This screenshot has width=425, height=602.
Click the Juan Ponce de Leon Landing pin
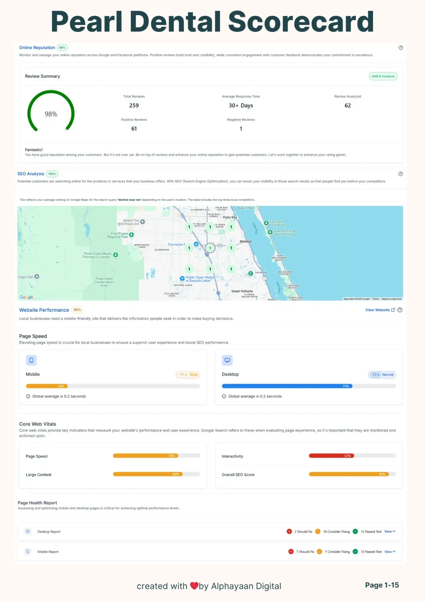click(x=270, y=232)
